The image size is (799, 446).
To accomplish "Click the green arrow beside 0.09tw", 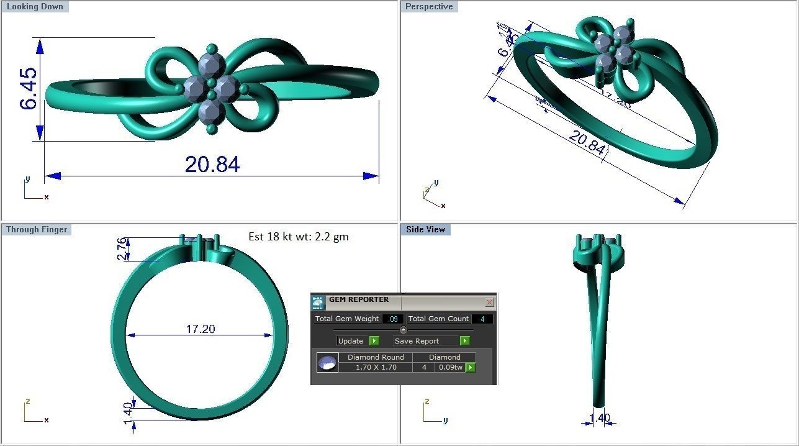I will [x=470, y=367].
